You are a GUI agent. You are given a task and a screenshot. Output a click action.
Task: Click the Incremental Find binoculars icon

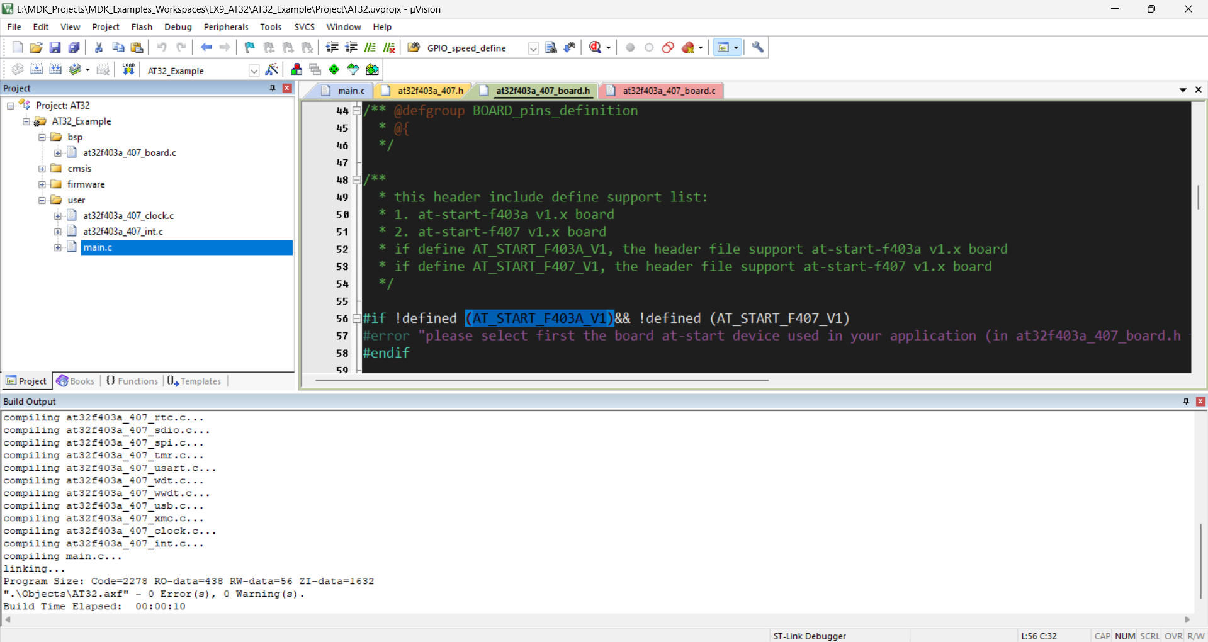[x=570, y=47]
